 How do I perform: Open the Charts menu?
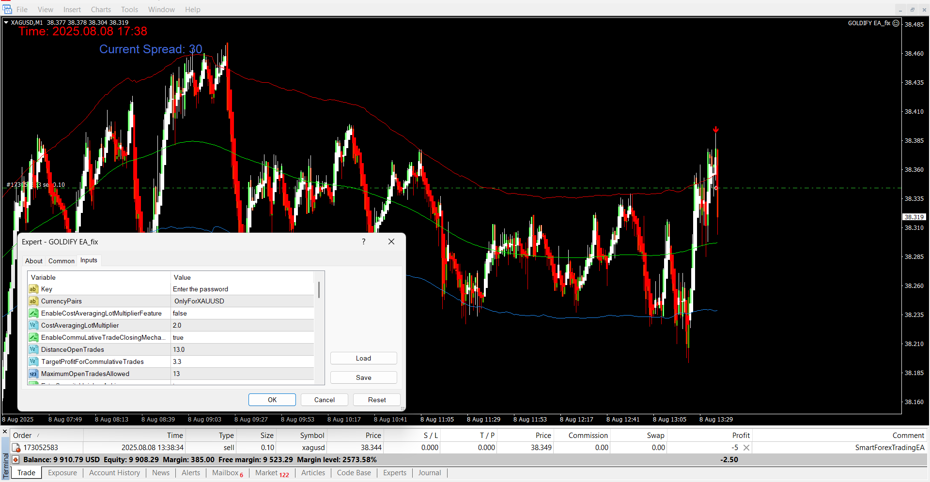tap(101, 9)
